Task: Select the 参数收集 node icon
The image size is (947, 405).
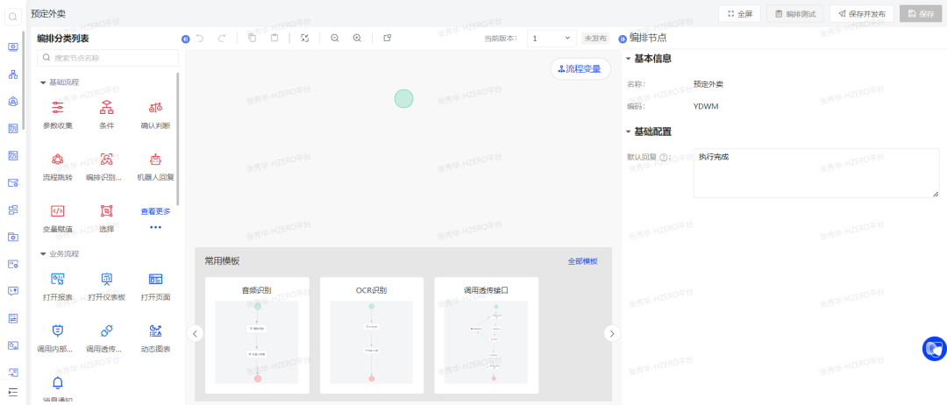Action: (58, 108)
